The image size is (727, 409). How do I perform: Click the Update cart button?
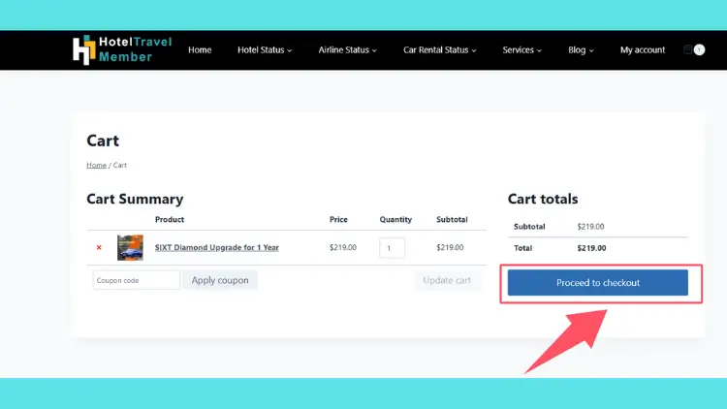[x=447, y=280]
